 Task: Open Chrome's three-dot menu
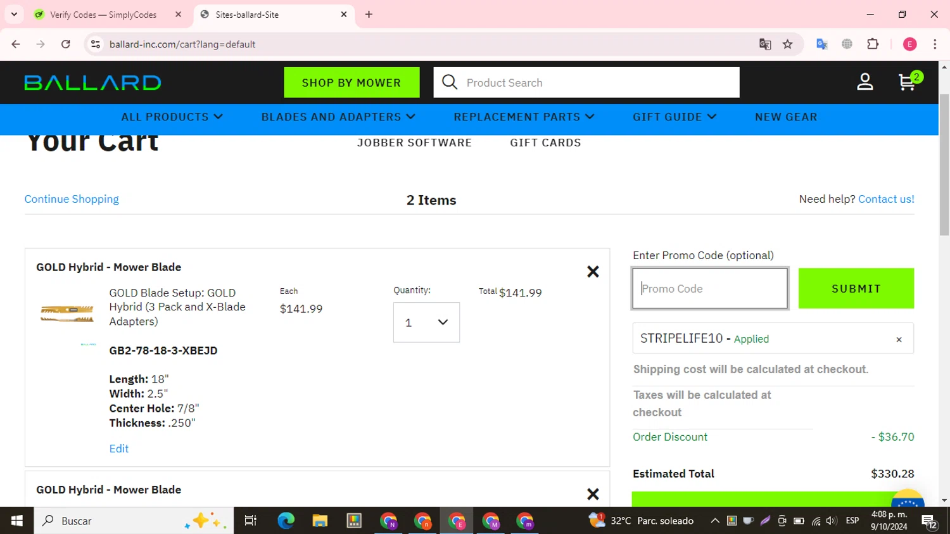[935, 44]
